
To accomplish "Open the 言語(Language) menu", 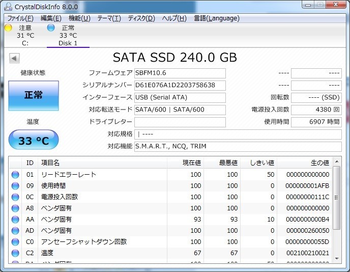I will point(217,18).
